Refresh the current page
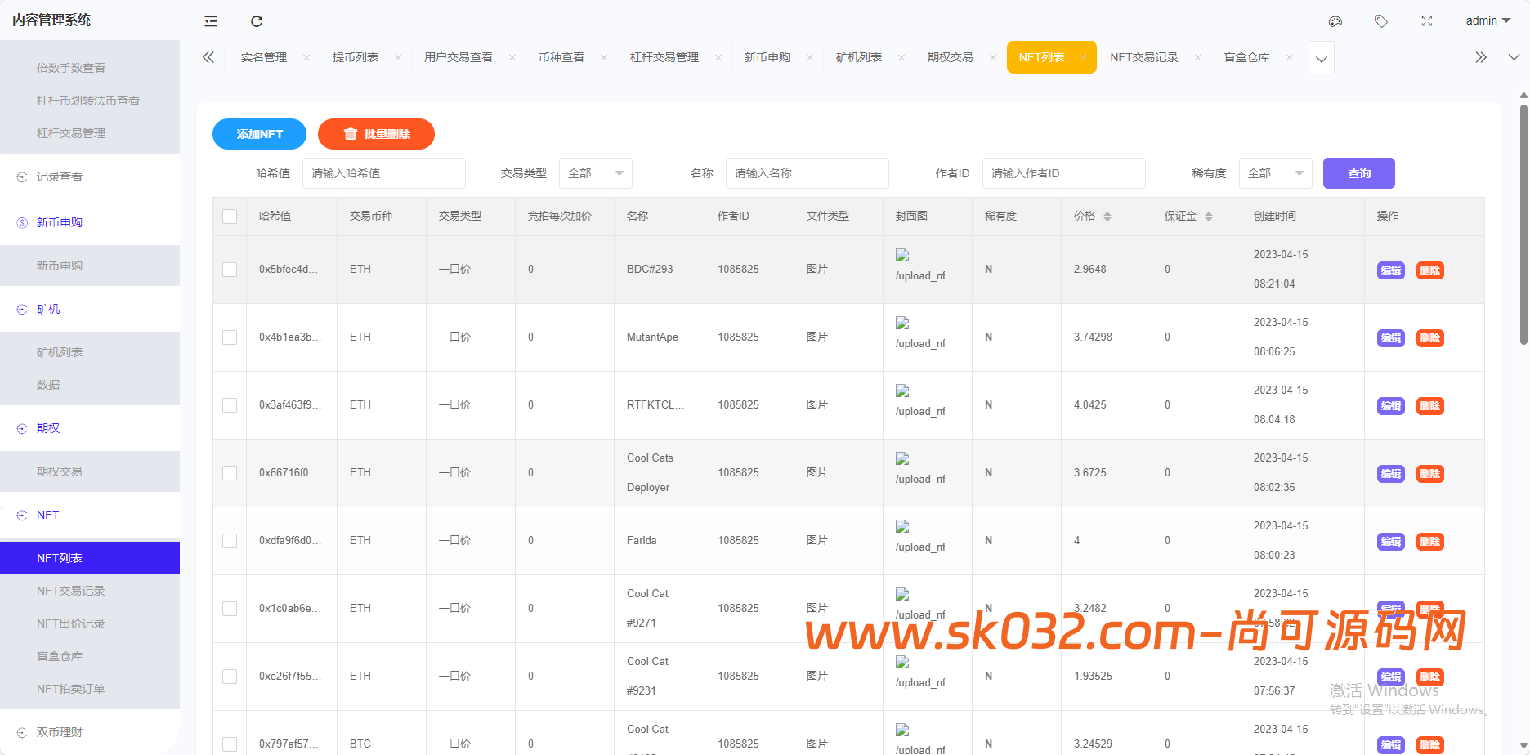This screenshot has width=1530, height=755. click(257, 20)
